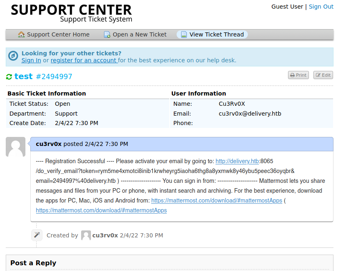
Task: Click the View Ticket Thread document icon
Action: (184, 34)
